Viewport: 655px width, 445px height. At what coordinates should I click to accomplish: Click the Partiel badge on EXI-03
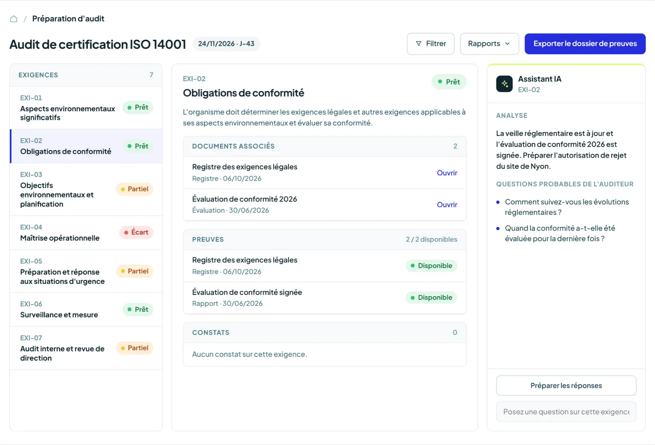[x=135, y=189]
